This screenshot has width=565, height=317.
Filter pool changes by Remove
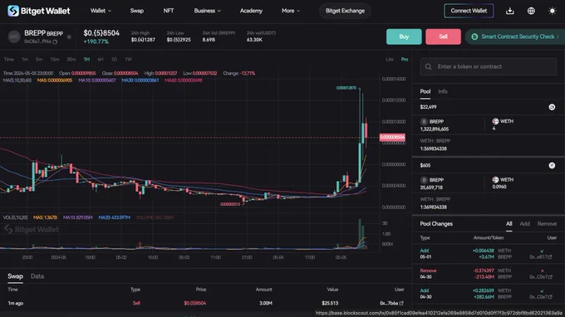click(547, 224)
